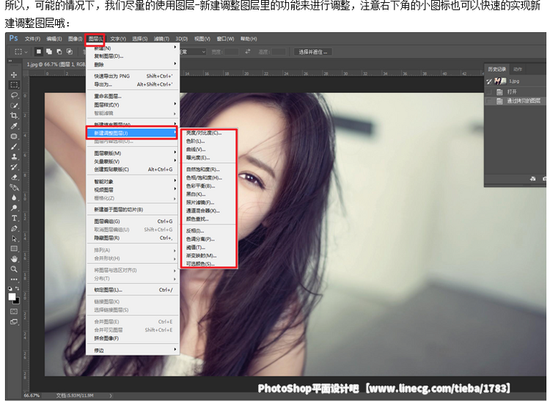Viewport: 550px width, 402px height.
Task: Swap width and height arrows icon
Action: [248, 51]
